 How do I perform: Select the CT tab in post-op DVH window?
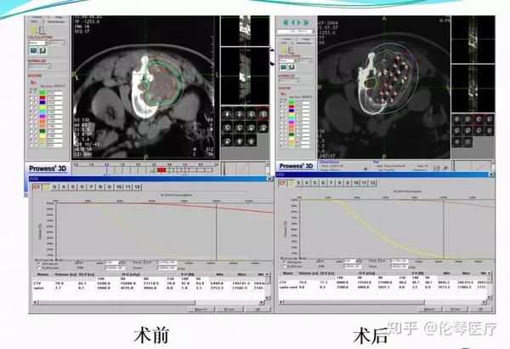tap(281, 183)
